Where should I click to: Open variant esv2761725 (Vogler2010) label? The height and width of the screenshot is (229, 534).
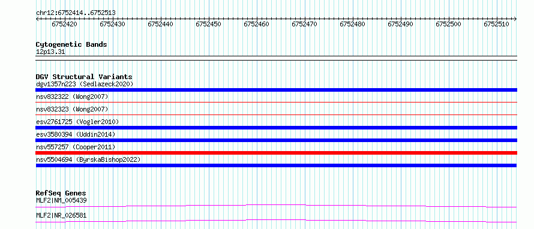(x=77, y=122)
